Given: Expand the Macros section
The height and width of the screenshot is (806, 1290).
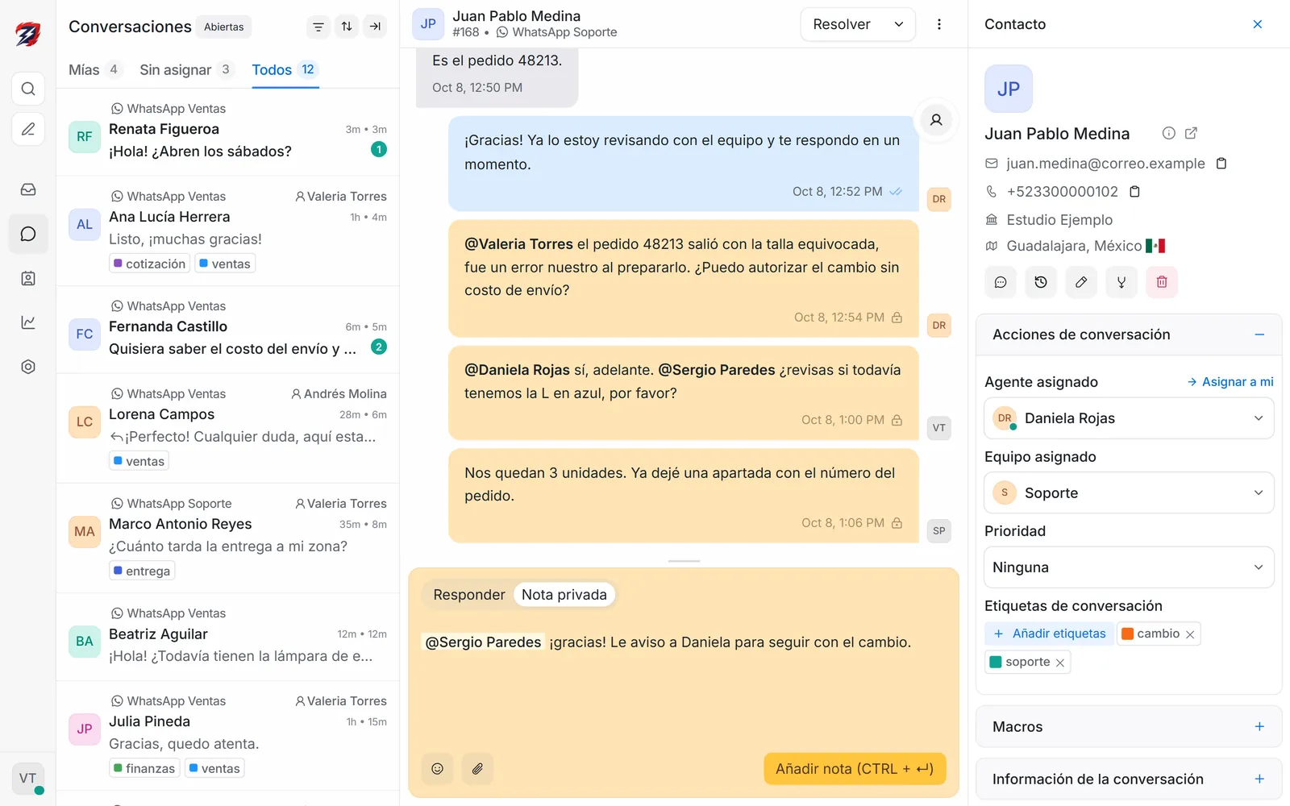Looking at the screenshot, I should tap(1129, 727).
